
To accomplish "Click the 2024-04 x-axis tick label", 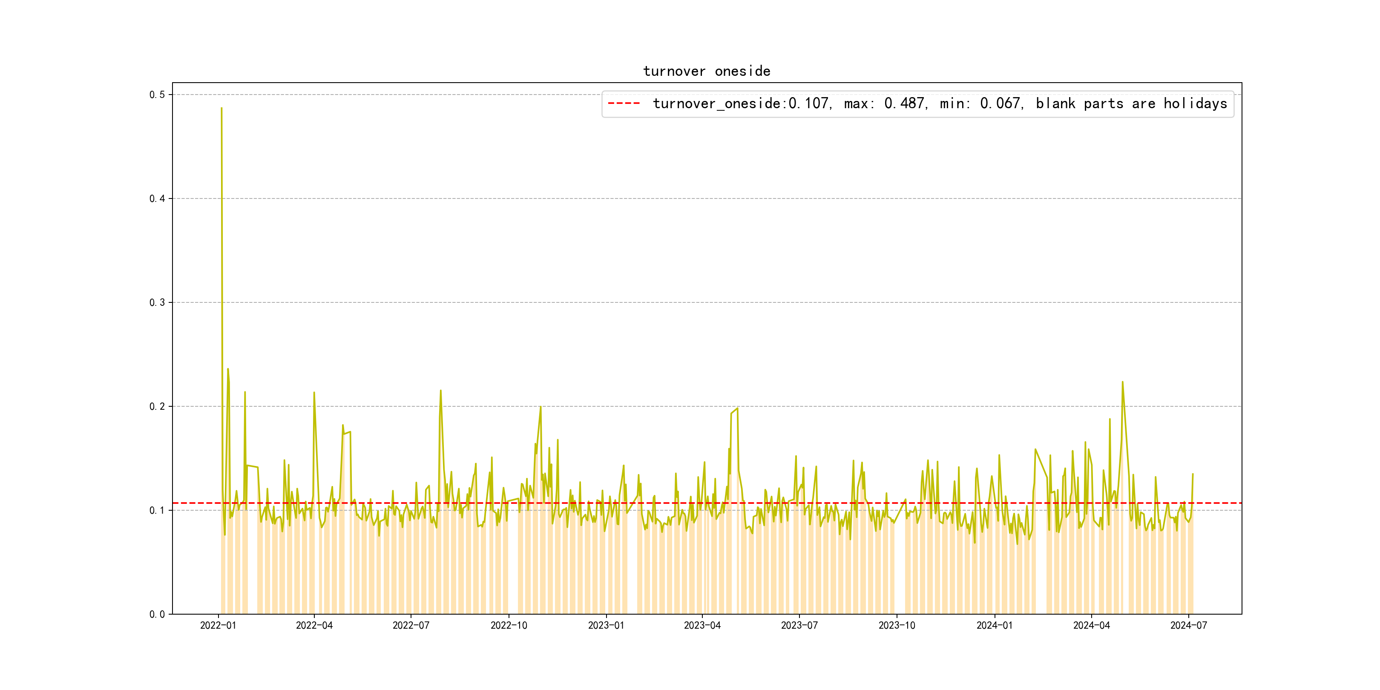I will click(1091, 626).
